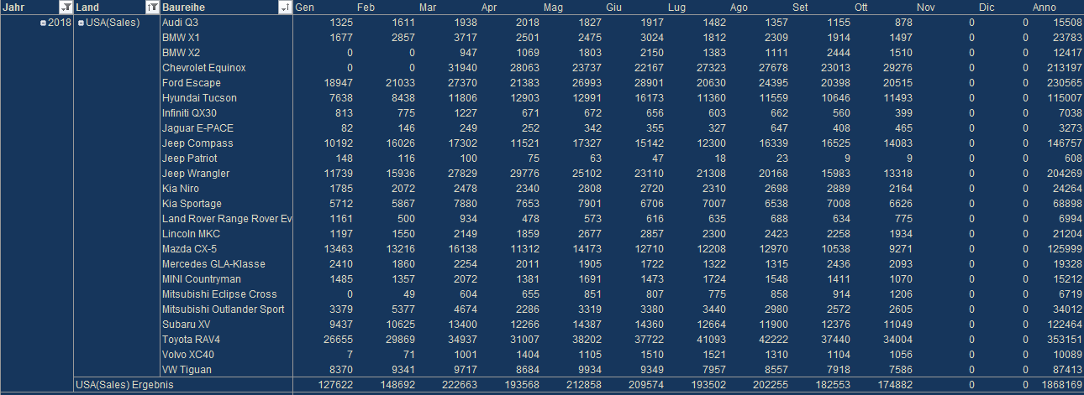Select the Mag column header
Image resolution: width=1084 pixels, height=395 pixels.
tap(553, 8)
